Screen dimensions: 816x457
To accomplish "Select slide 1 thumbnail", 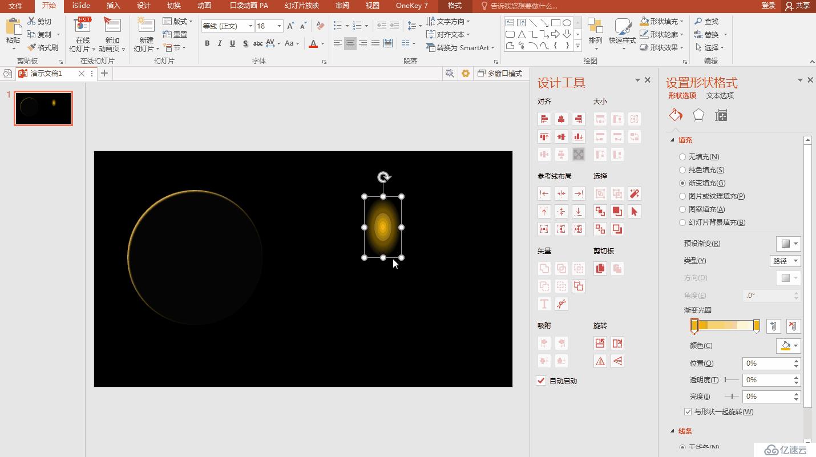I will 43,108.
